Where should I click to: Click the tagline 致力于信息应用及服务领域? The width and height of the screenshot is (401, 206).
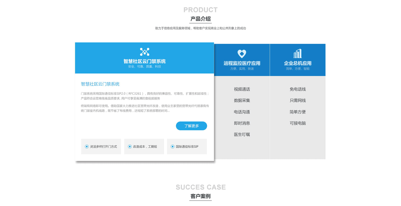pos(200,28)
